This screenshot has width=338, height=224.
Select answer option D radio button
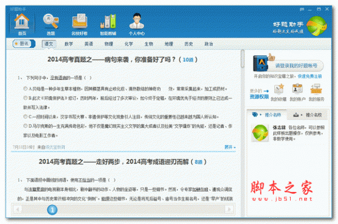tap(25, 126)
